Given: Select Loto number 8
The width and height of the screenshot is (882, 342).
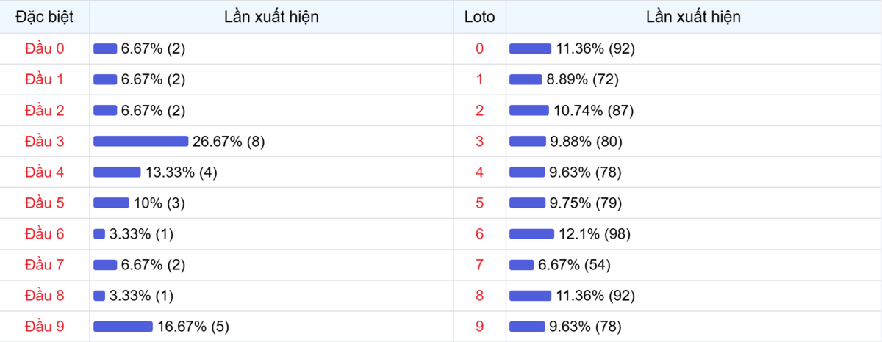Looking at the screenshot, I should coord(480,296).
